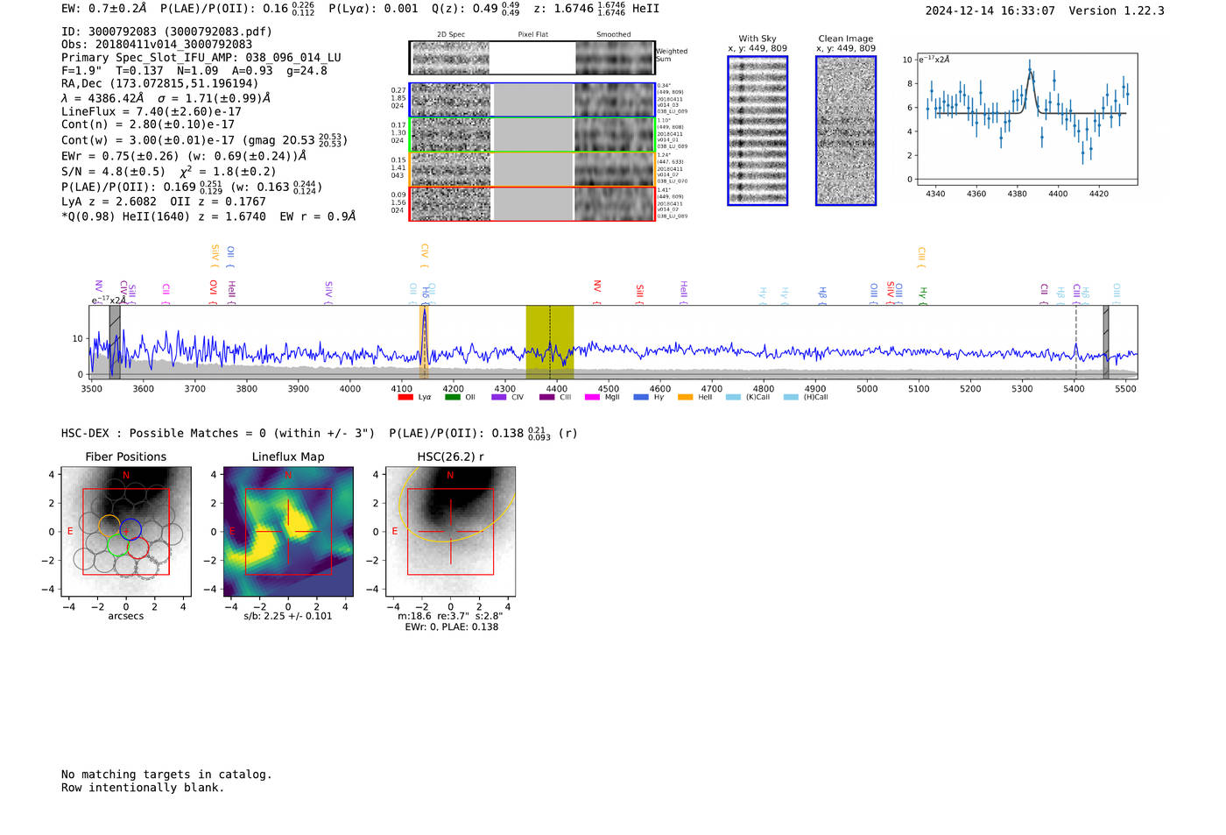
Task: Click the green fiber circle in Fiber Positions
Action: coord(116,545)
